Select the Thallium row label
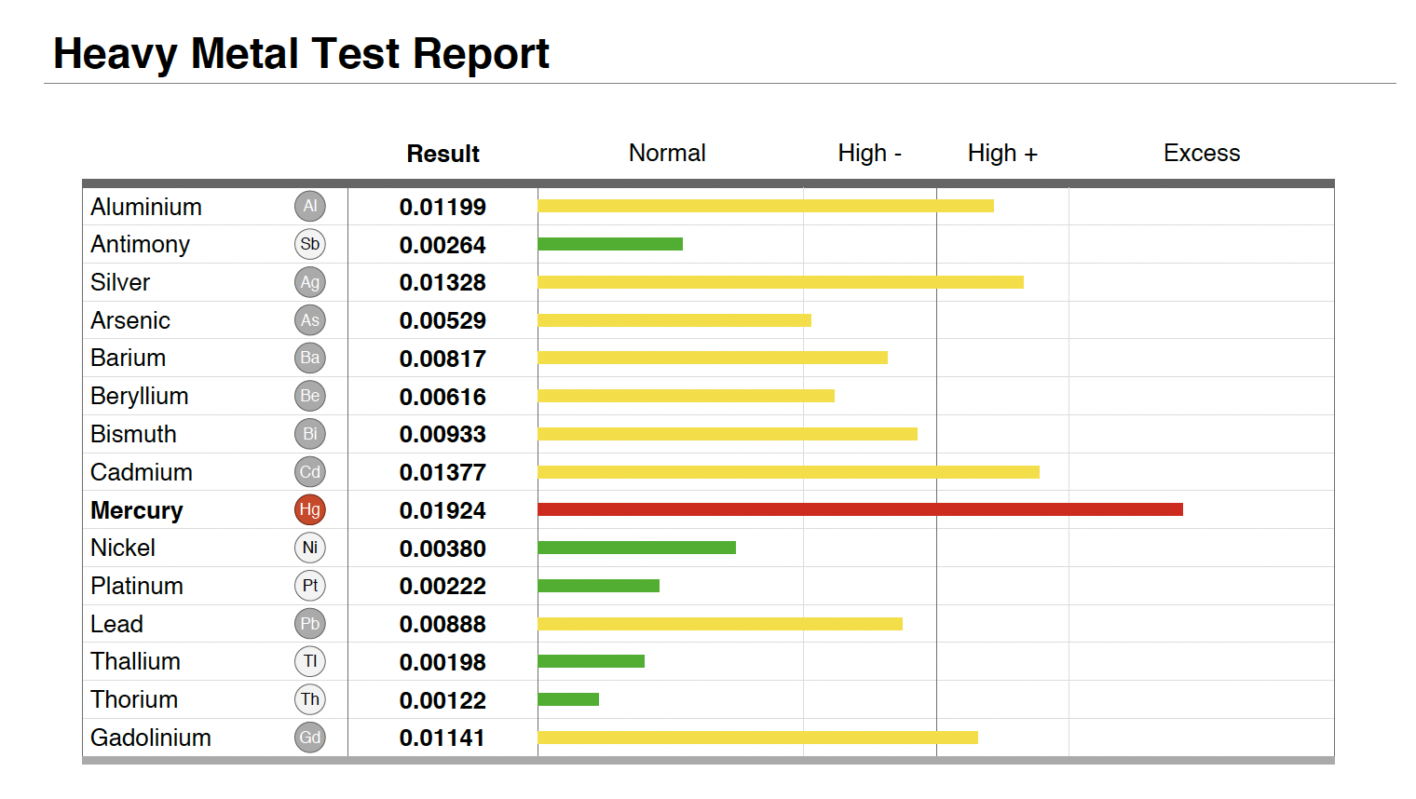1416x799 pixels. 136,661
